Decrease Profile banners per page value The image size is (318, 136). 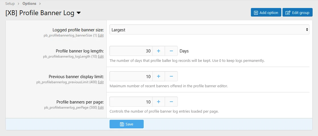click(171, 102)
